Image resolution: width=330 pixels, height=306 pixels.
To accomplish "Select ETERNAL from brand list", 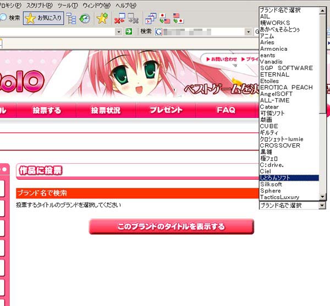I will pos(289,74).
